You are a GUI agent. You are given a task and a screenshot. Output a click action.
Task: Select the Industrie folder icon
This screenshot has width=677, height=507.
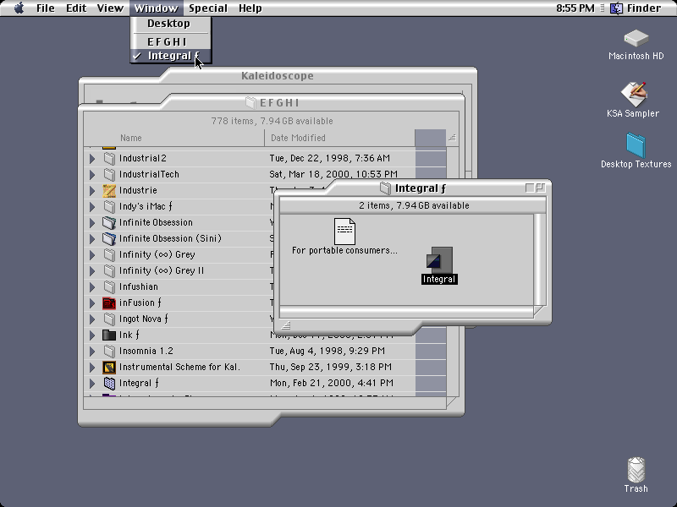pos(109,191)
